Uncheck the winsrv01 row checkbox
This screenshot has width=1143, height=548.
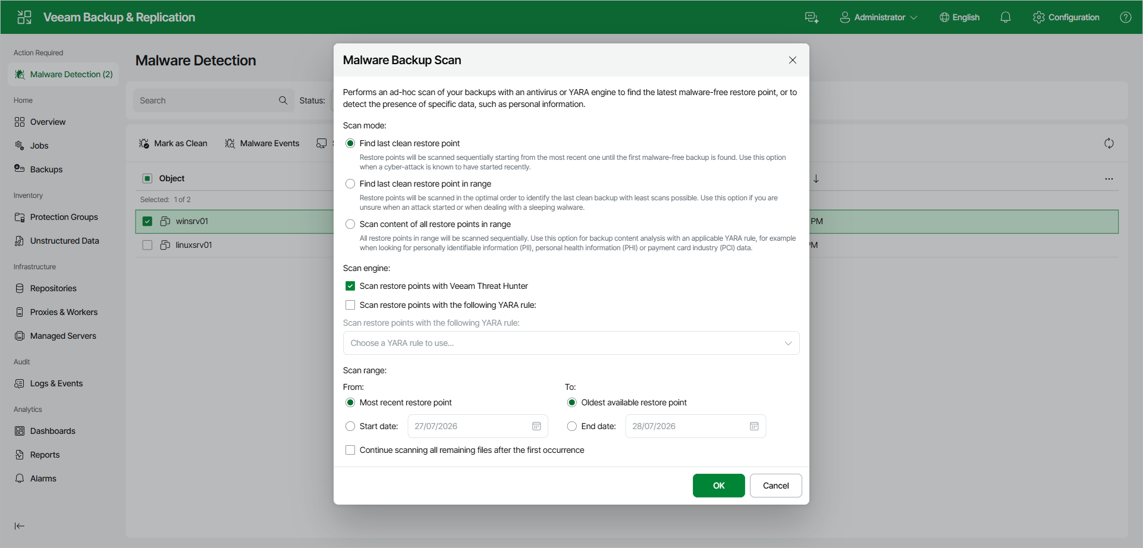pos(147,221)
